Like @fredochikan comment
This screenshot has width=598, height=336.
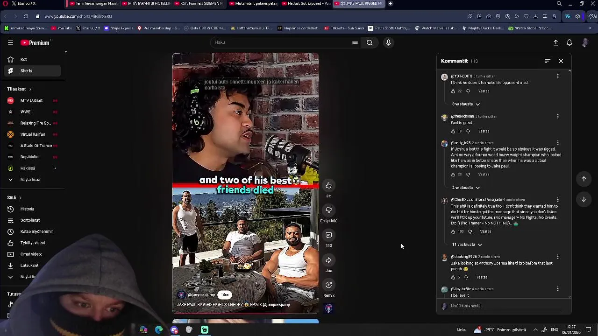pyautogui.click(x=453, y=132)
